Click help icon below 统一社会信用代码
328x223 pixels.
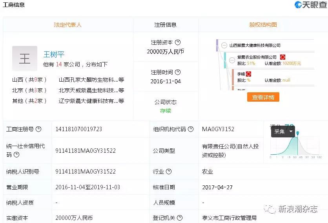(x=16, y=155)
